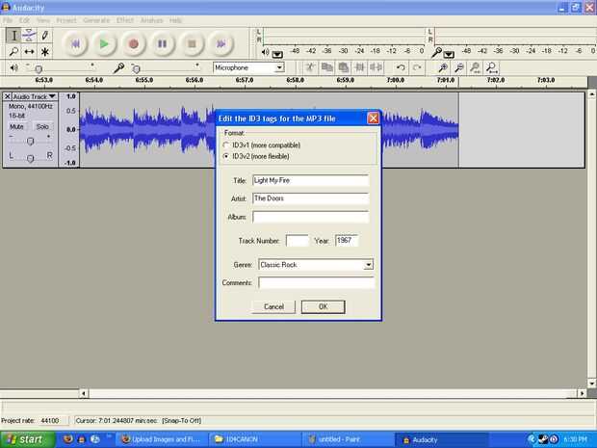Click the Artist field The Doors
Screen dimensions: 597x448
tap(311, 198)
